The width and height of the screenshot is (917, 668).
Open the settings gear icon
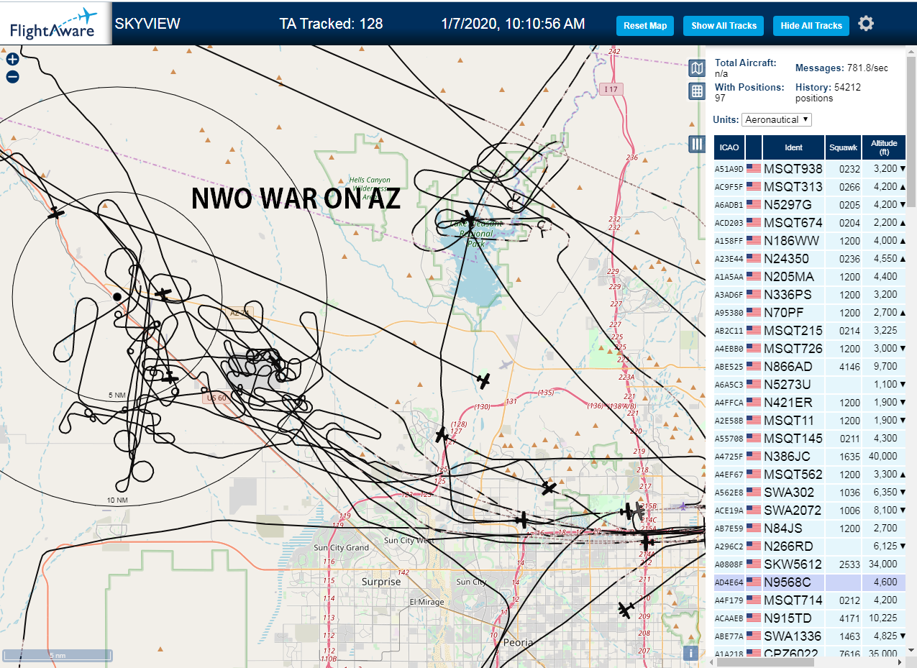tap(866, 24)
